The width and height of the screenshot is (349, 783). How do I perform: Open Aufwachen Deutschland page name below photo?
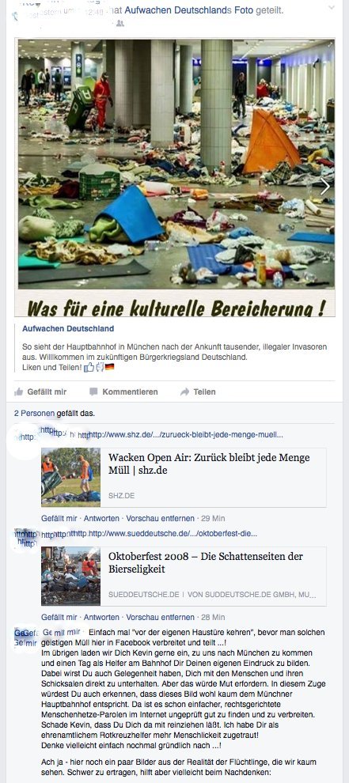68,328
